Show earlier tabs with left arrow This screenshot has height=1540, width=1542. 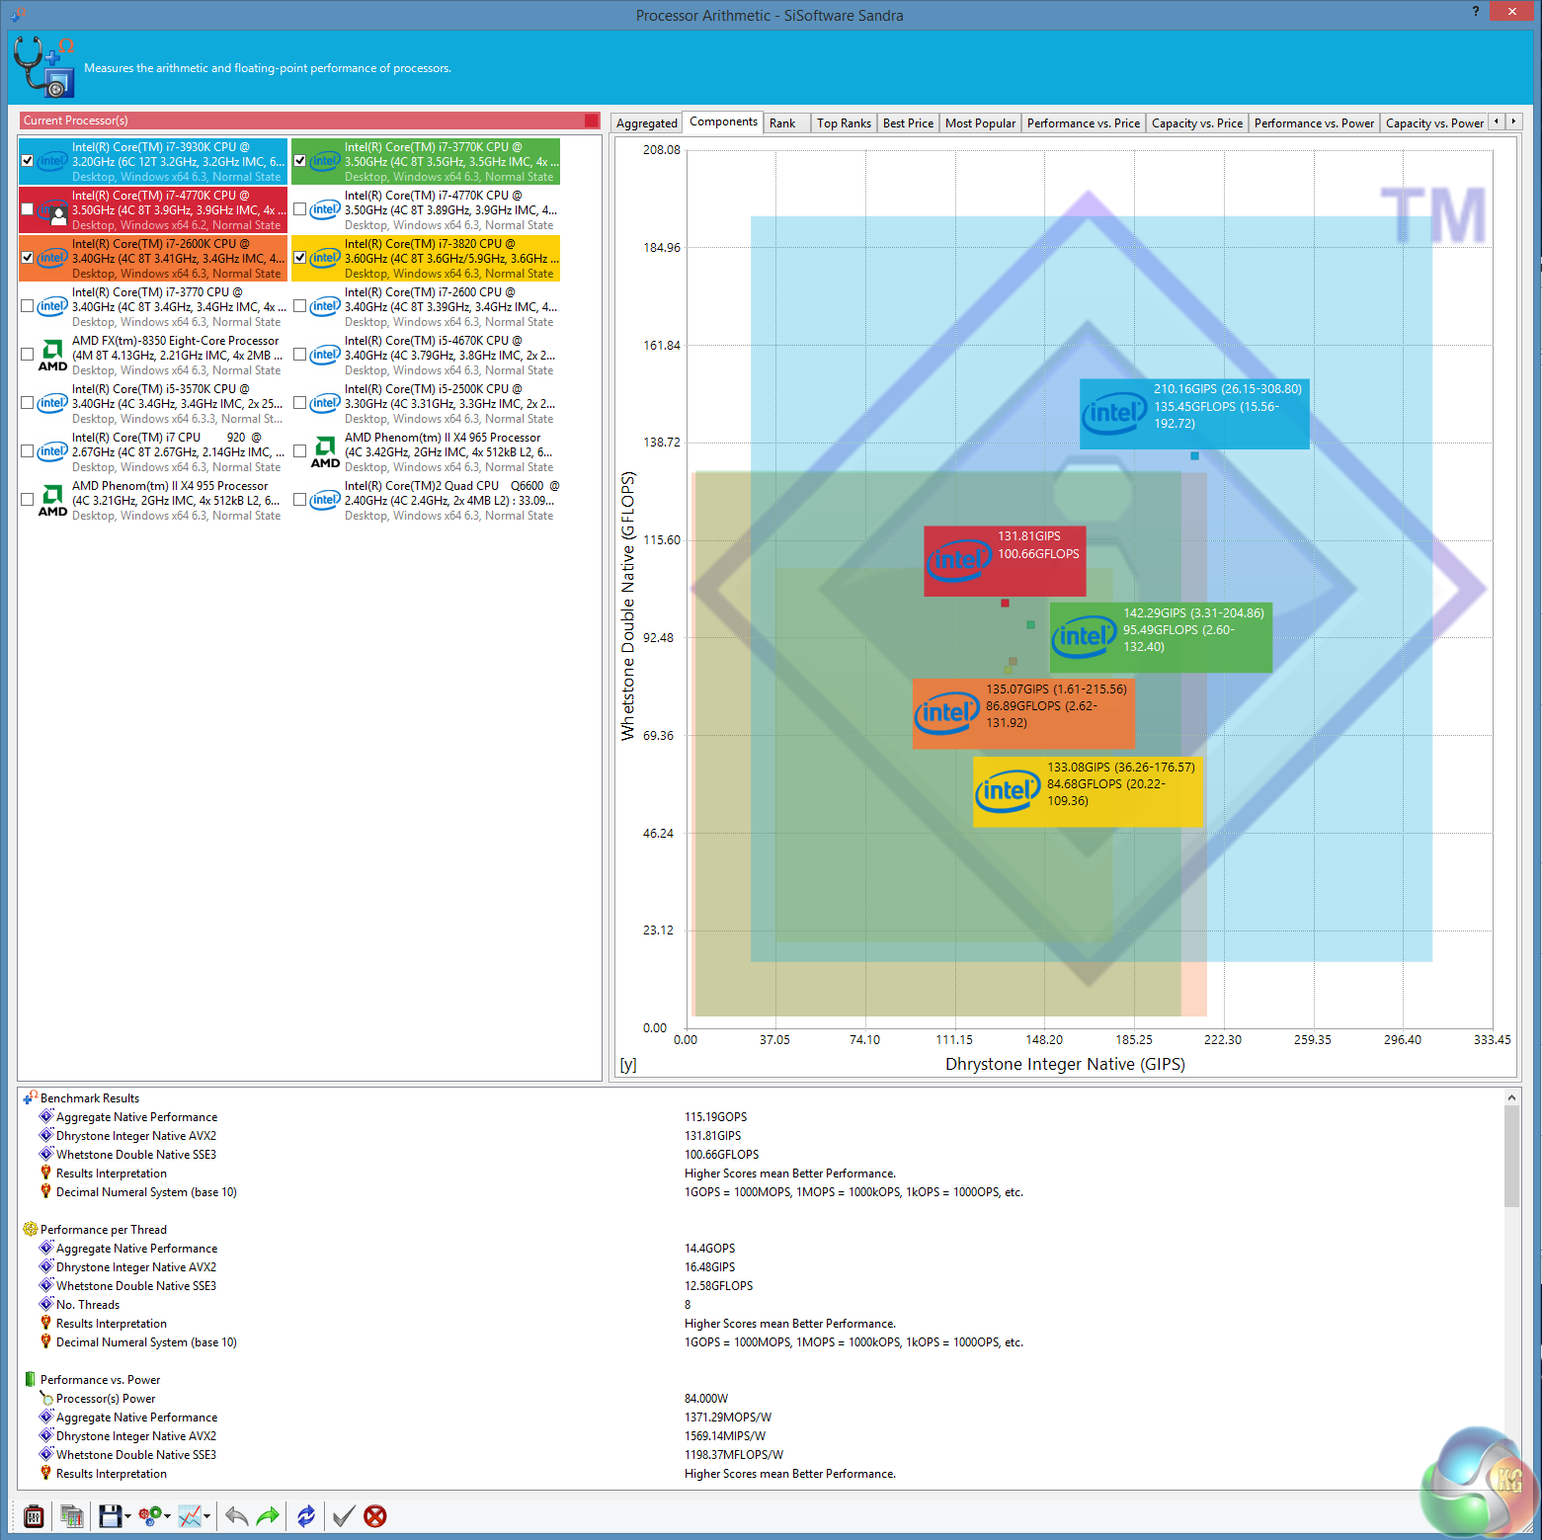(1497, 122)
